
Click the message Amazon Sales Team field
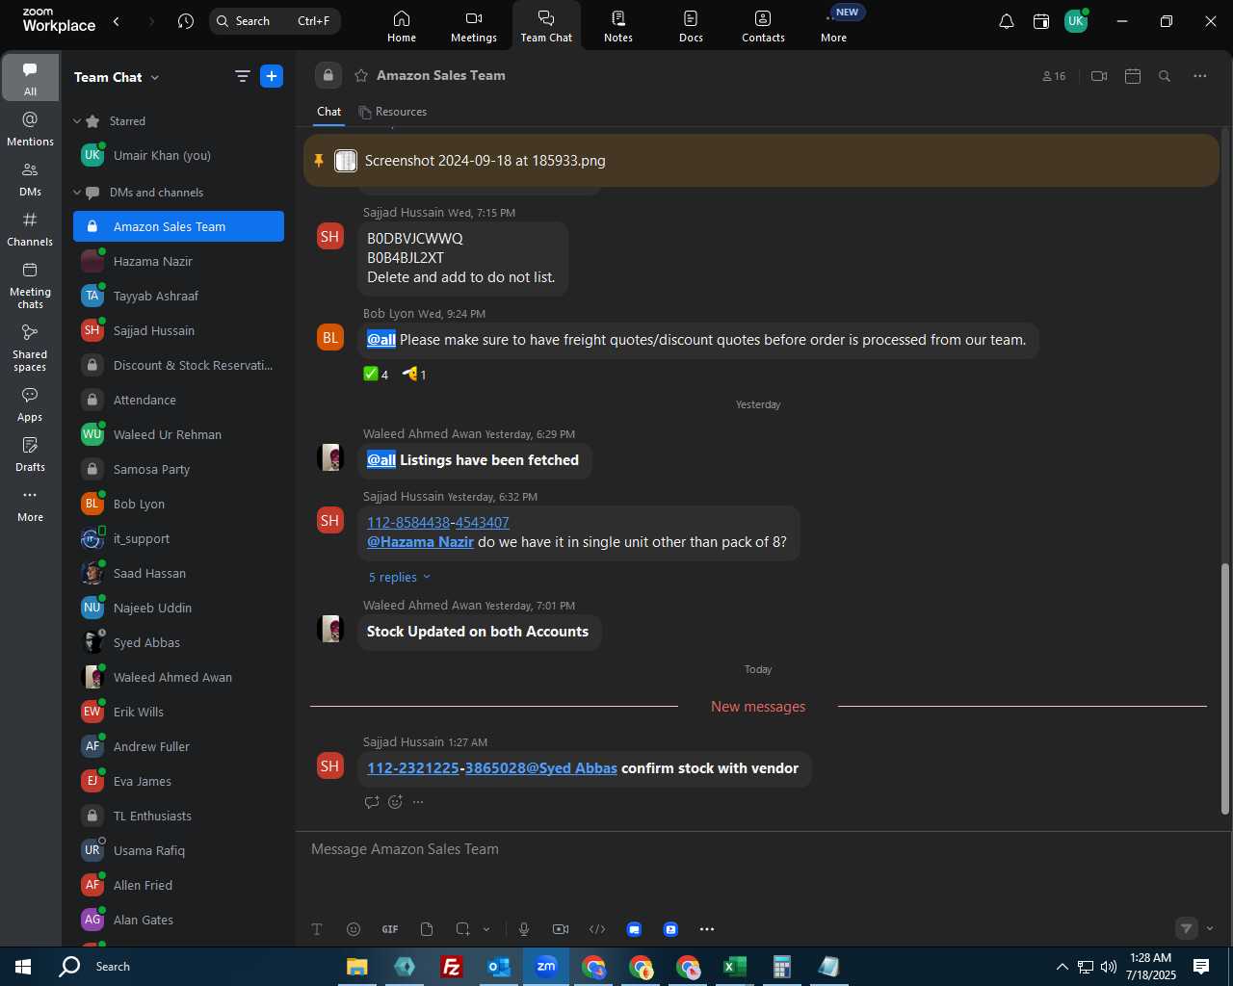(x=757, y=849)
